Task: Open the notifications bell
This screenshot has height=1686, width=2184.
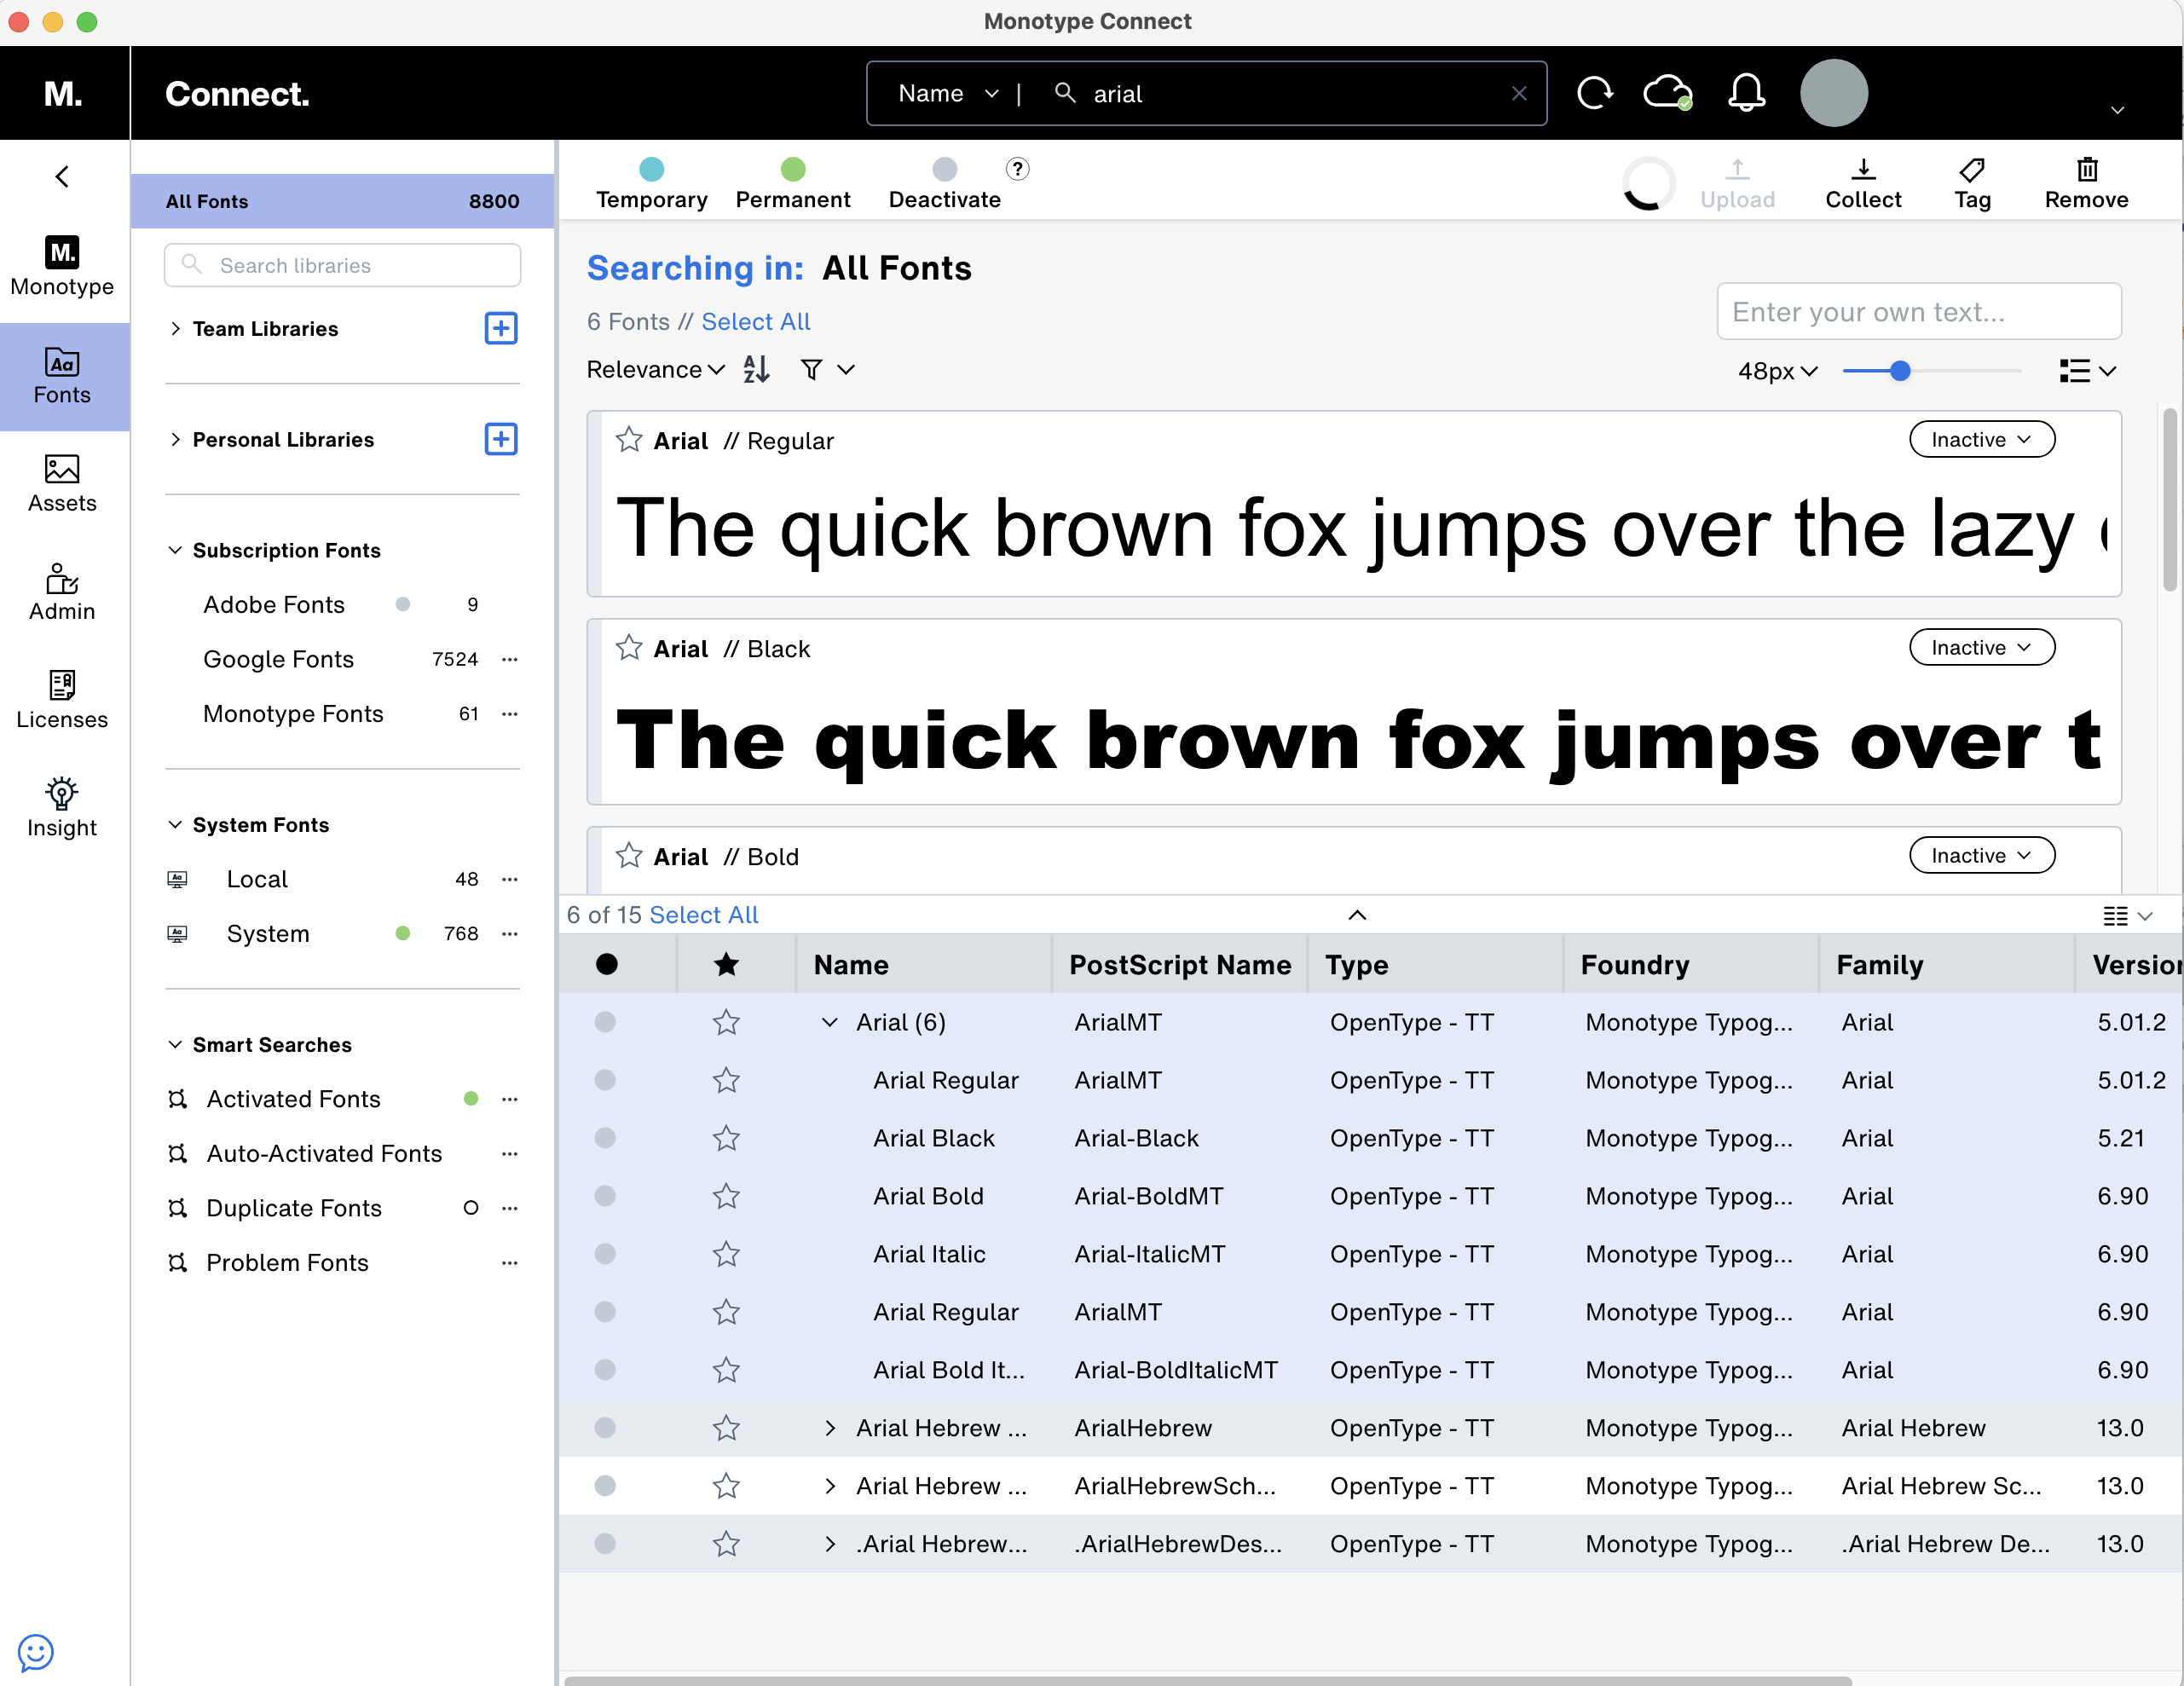Action: pyautogui.click(x=1746, y=93)
